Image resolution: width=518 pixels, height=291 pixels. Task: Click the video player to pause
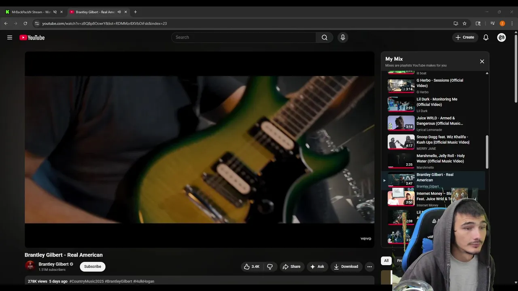pyautogui.click(x=200, y=149)
